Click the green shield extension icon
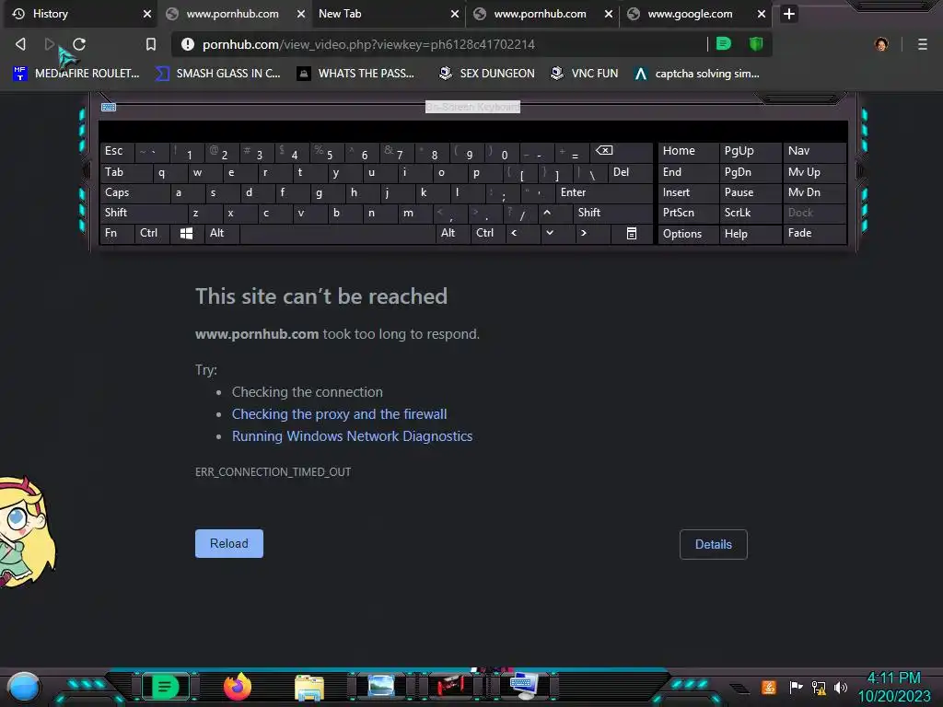The image size is (943, 707). 756,43
